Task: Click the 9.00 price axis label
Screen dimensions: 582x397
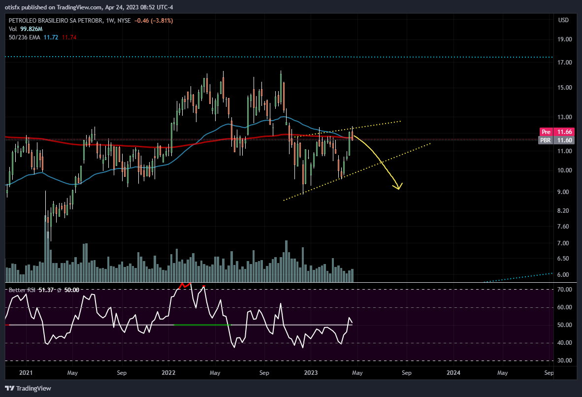Action: point(563,192)
